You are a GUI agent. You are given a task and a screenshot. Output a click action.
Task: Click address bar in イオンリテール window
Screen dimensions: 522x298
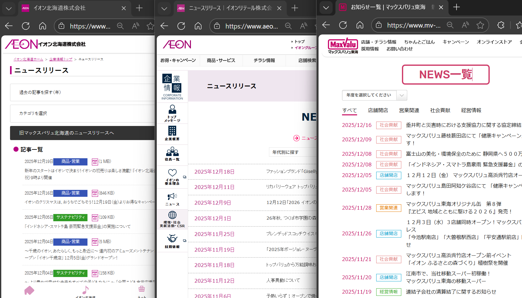pyautogui.click(x=252, y=26)
